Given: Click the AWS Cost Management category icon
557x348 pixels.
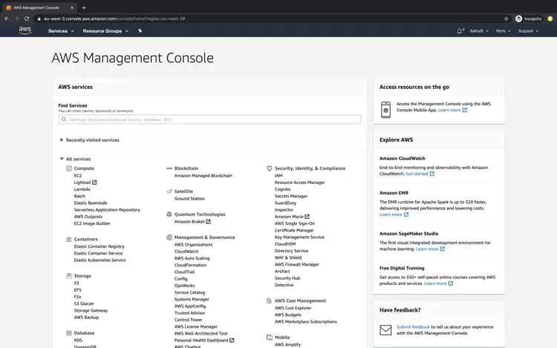Looking at the screenshot, I should (x=269, y=301).
